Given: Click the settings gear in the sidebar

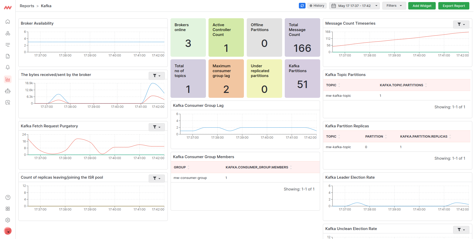Looking at the screenshot, I should pos(8,220).
